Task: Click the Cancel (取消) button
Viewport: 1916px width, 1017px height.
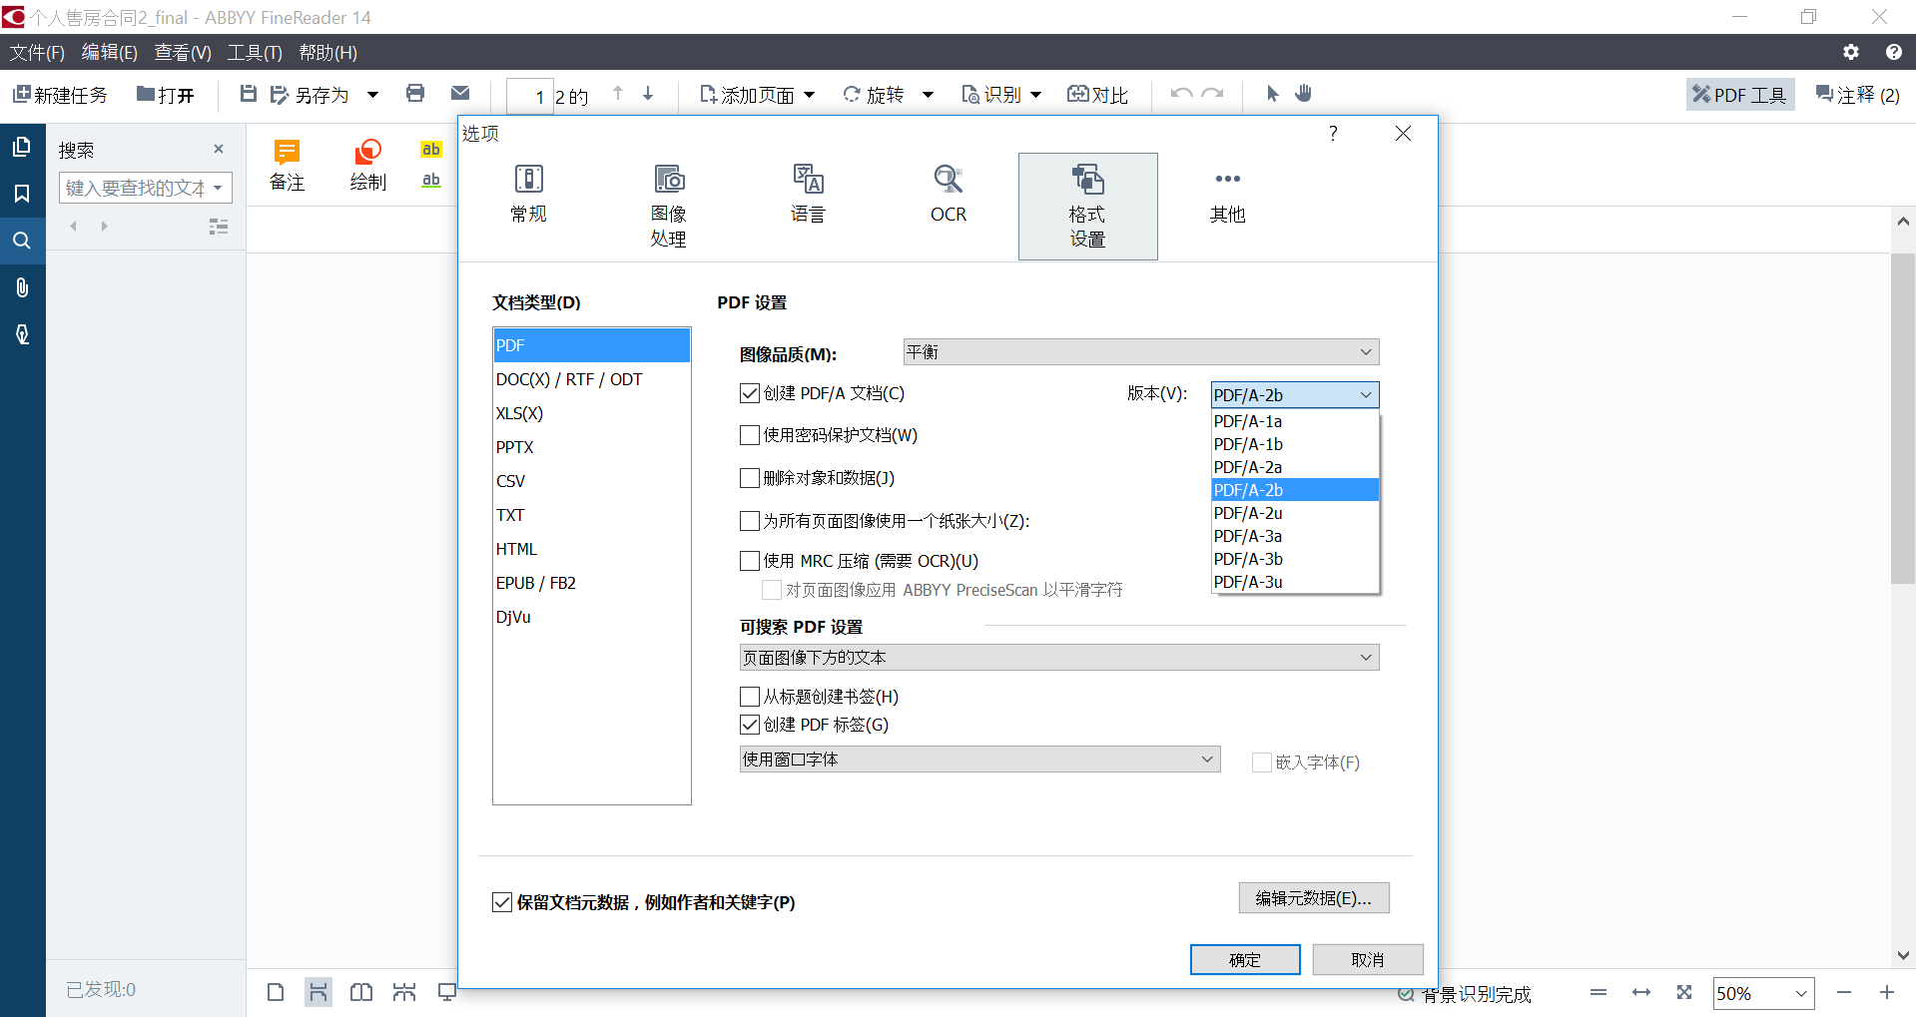Action: pos(1367,959)
